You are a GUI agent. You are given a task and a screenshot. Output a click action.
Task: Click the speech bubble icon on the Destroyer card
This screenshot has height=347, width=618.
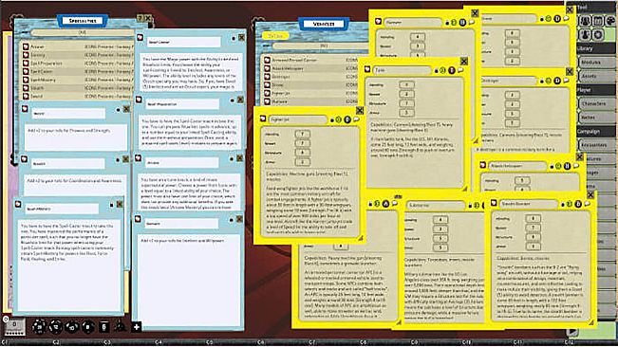pos(566,81)
